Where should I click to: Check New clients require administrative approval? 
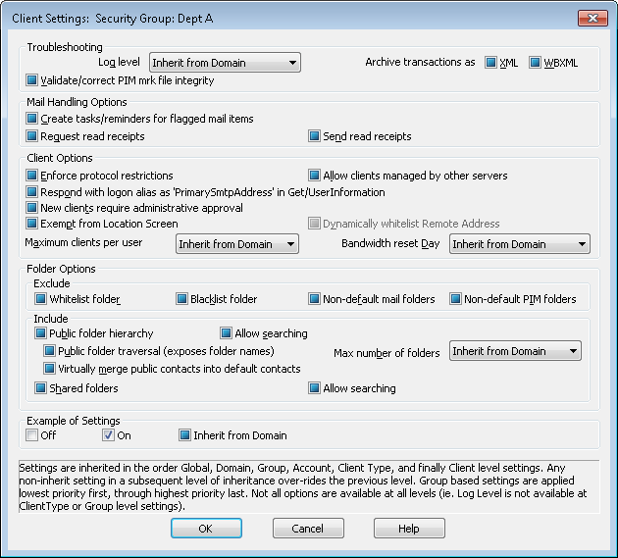pyautogui.click(x=32, y=208)
